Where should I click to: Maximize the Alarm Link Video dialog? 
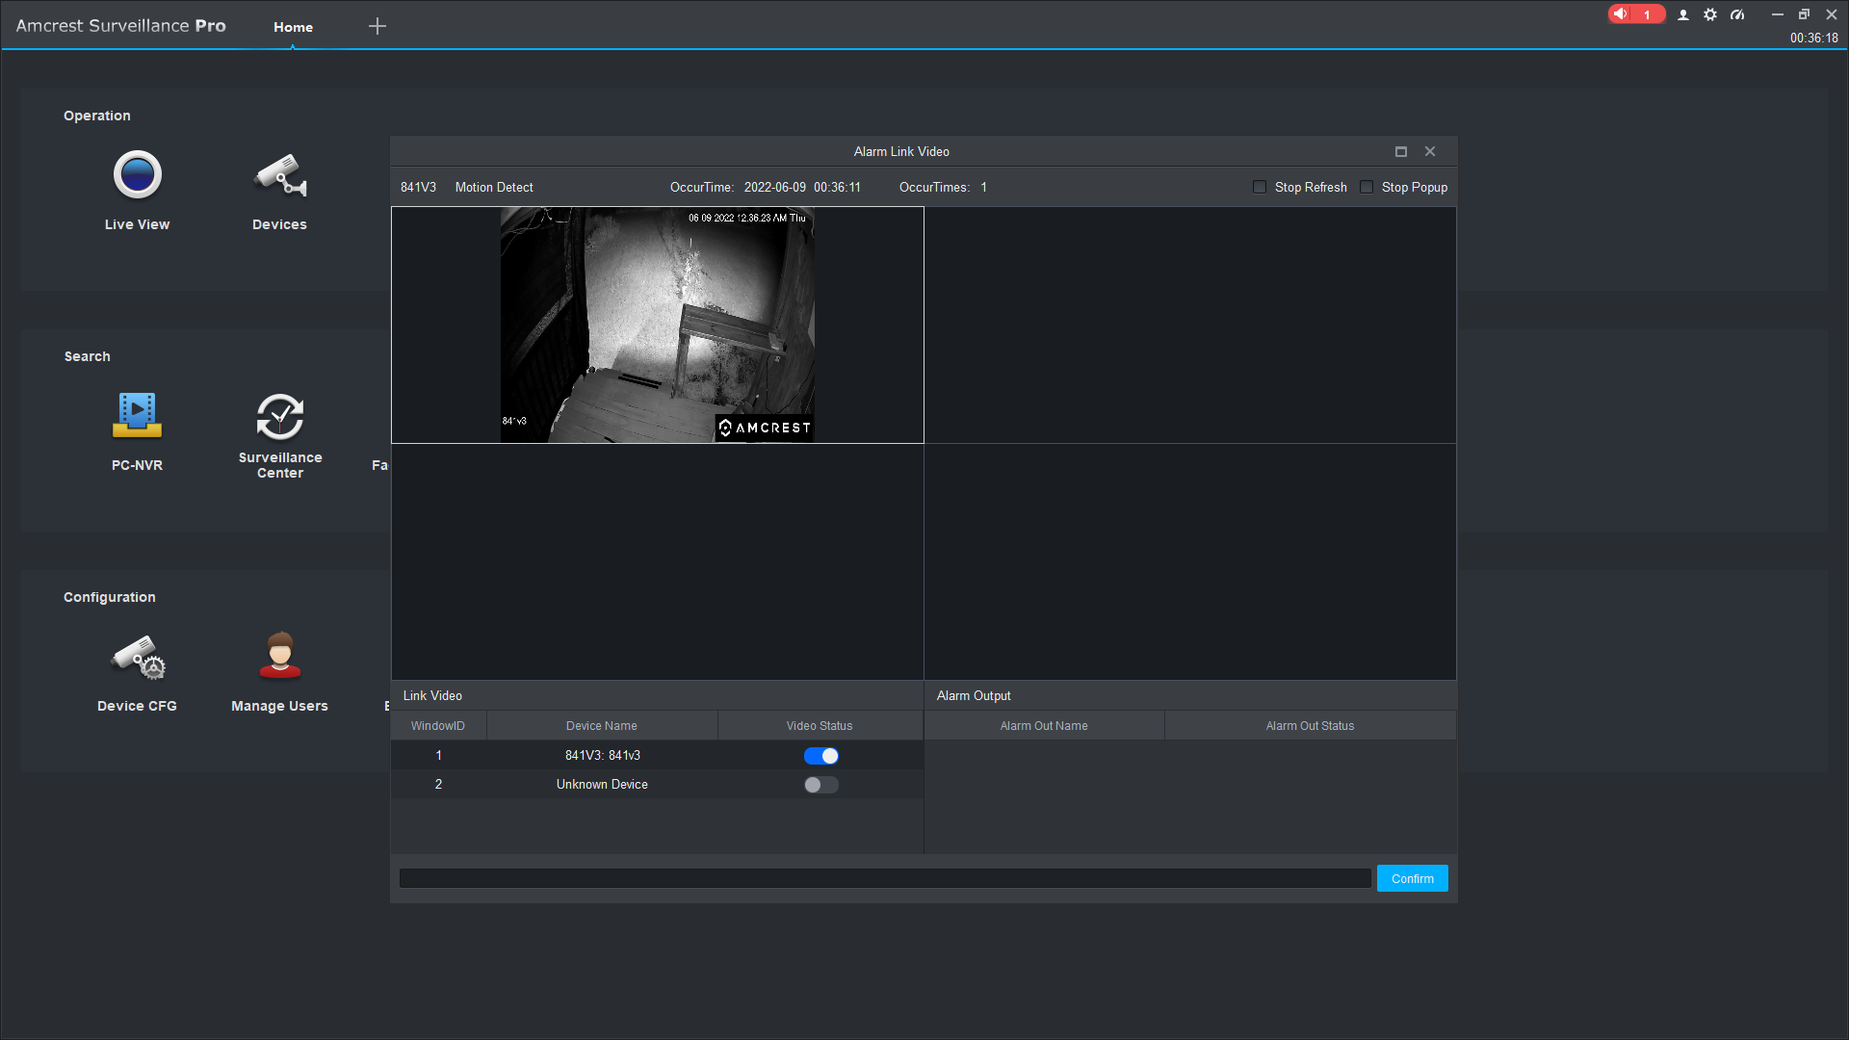(1401, 151)
